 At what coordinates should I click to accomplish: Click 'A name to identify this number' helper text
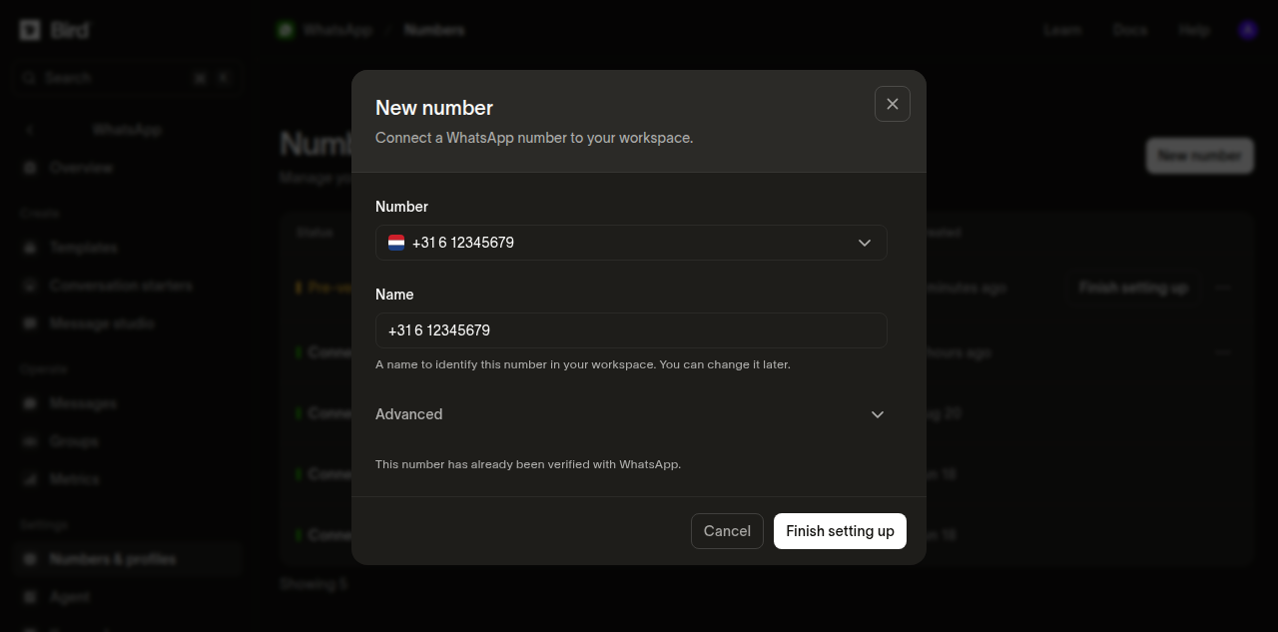(583, 364)
